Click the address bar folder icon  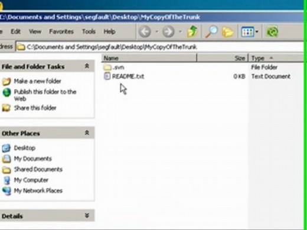click(x=21, y=47)
